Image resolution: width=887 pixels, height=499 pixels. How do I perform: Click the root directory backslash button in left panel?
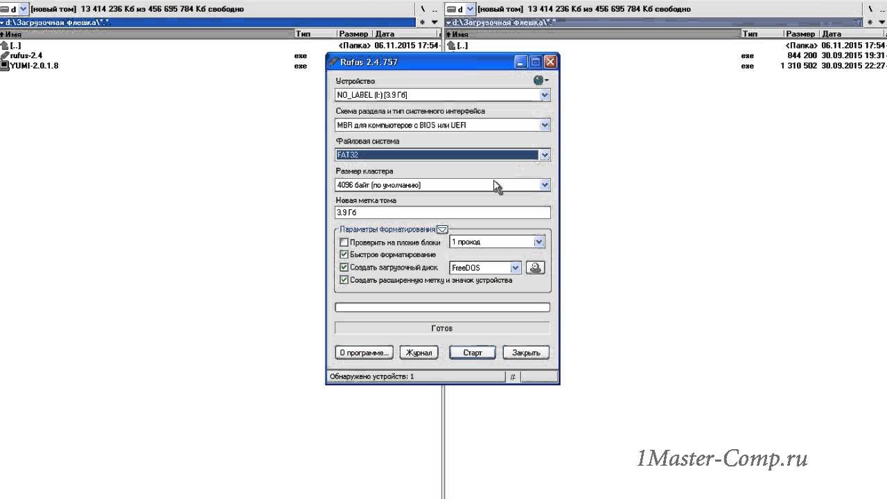[x=423, y=9]
